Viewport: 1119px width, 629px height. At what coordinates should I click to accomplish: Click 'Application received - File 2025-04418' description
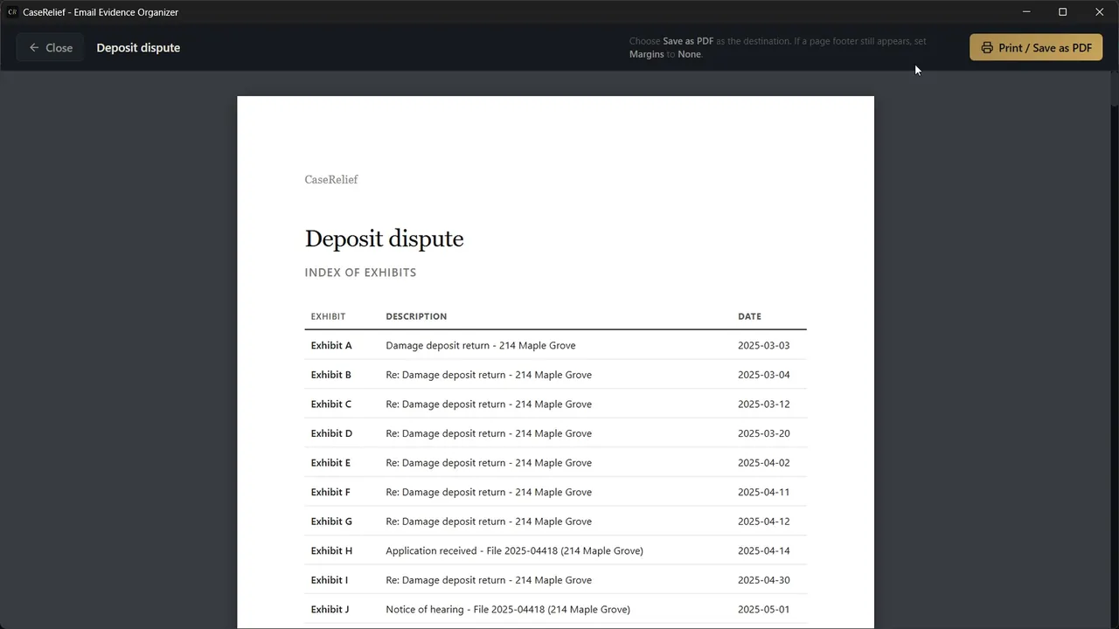click(514, 550)
